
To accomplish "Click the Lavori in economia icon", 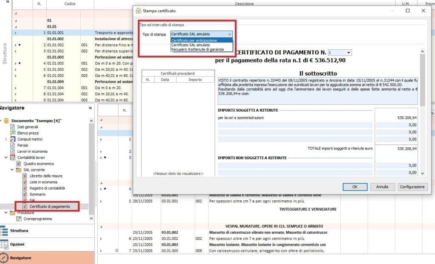I will (12, 152).
